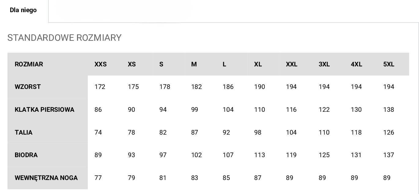Click inner leg value 85 for size L

tap(226, 178)
